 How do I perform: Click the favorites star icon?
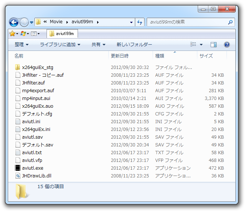tap(12, 34)
